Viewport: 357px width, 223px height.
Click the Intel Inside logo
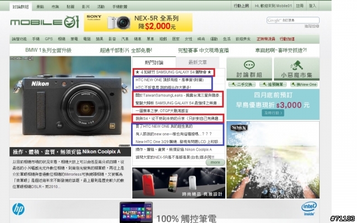pos(309,209)
